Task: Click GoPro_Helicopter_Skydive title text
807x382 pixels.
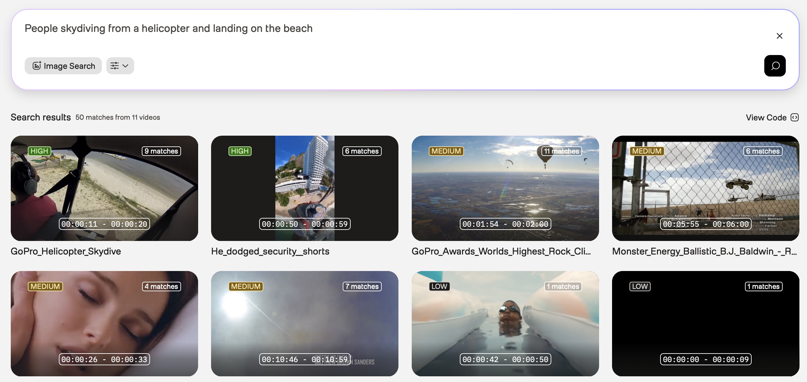Action: click(x=66, y=251)
